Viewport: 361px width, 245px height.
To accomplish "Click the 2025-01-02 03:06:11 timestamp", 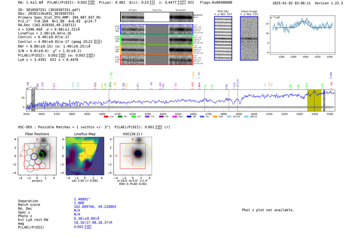I will (x=292, y=3).
